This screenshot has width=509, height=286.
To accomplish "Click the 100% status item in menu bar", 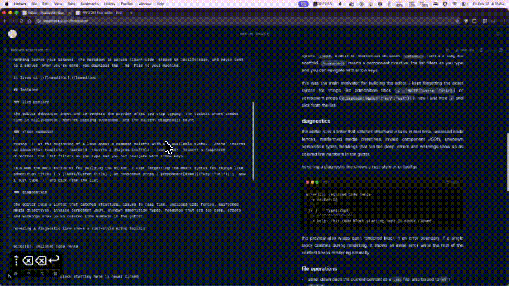I will pos(424,4).
